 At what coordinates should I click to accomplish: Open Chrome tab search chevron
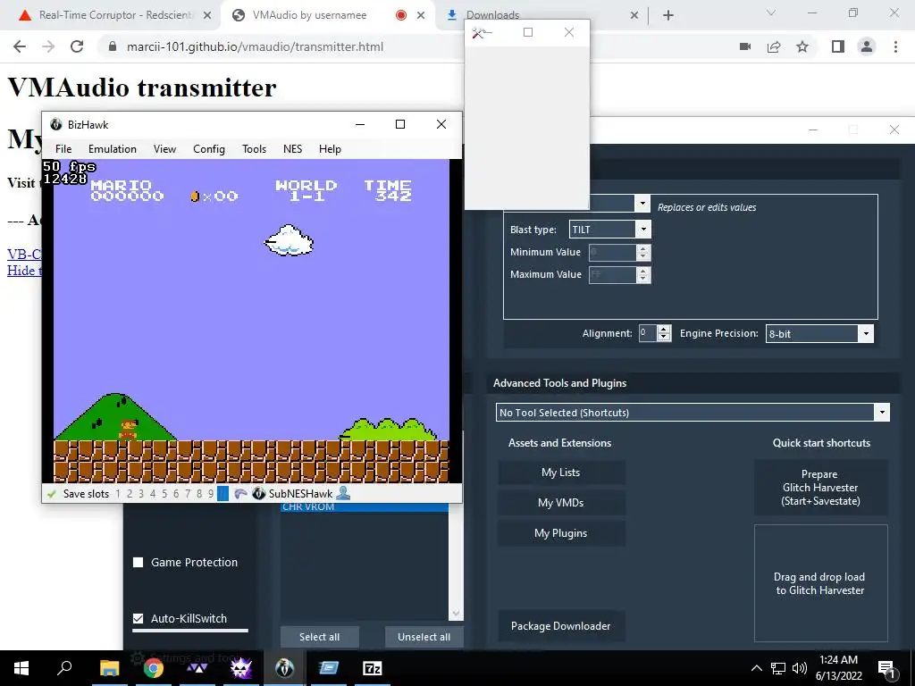pos(771,13)
